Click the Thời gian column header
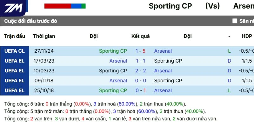The image size is (254, 127). point(44,36)
